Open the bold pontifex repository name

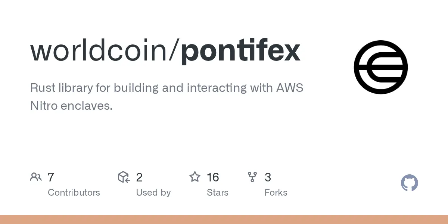click(x=240, y=51)
